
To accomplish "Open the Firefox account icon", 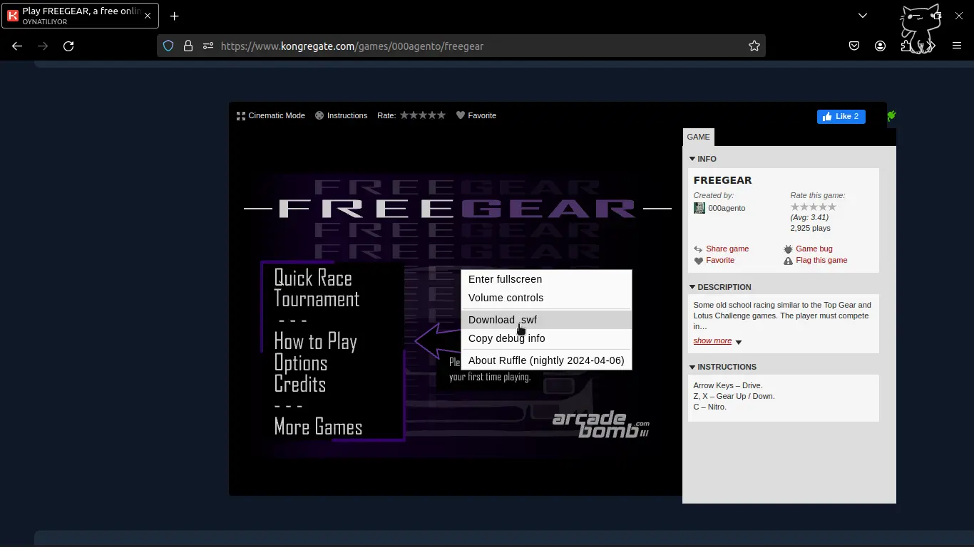I will click(x=880, y=46).
